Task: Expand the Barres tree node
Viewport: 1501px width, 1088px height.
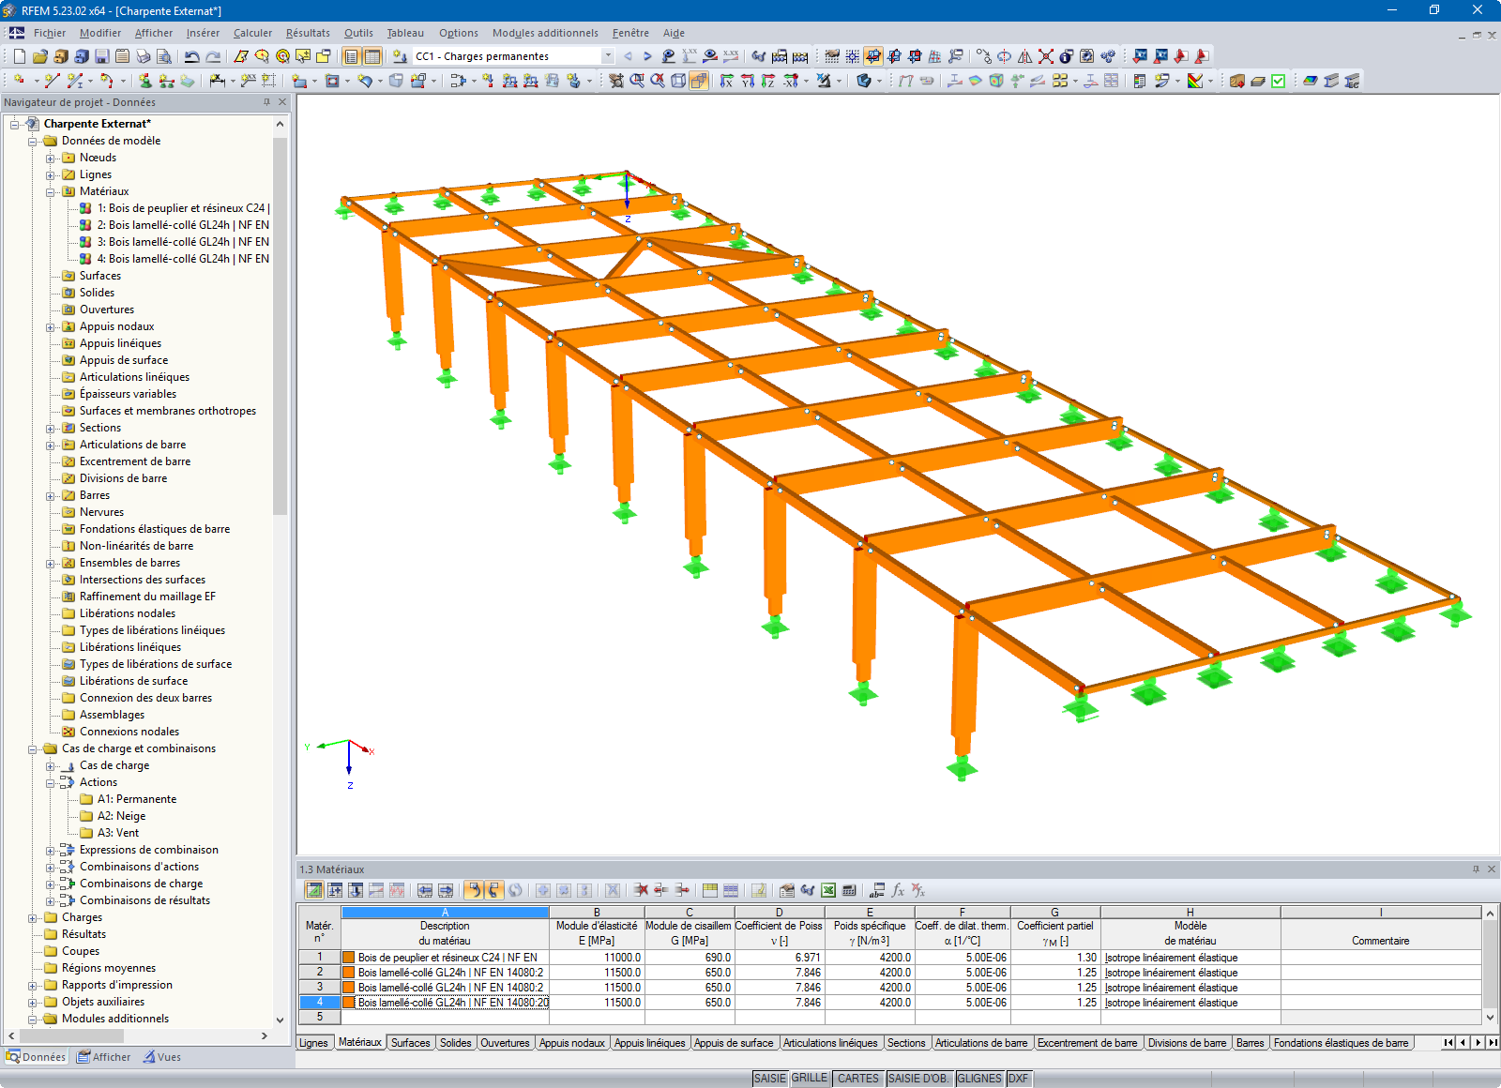Action: coord(51,495)
